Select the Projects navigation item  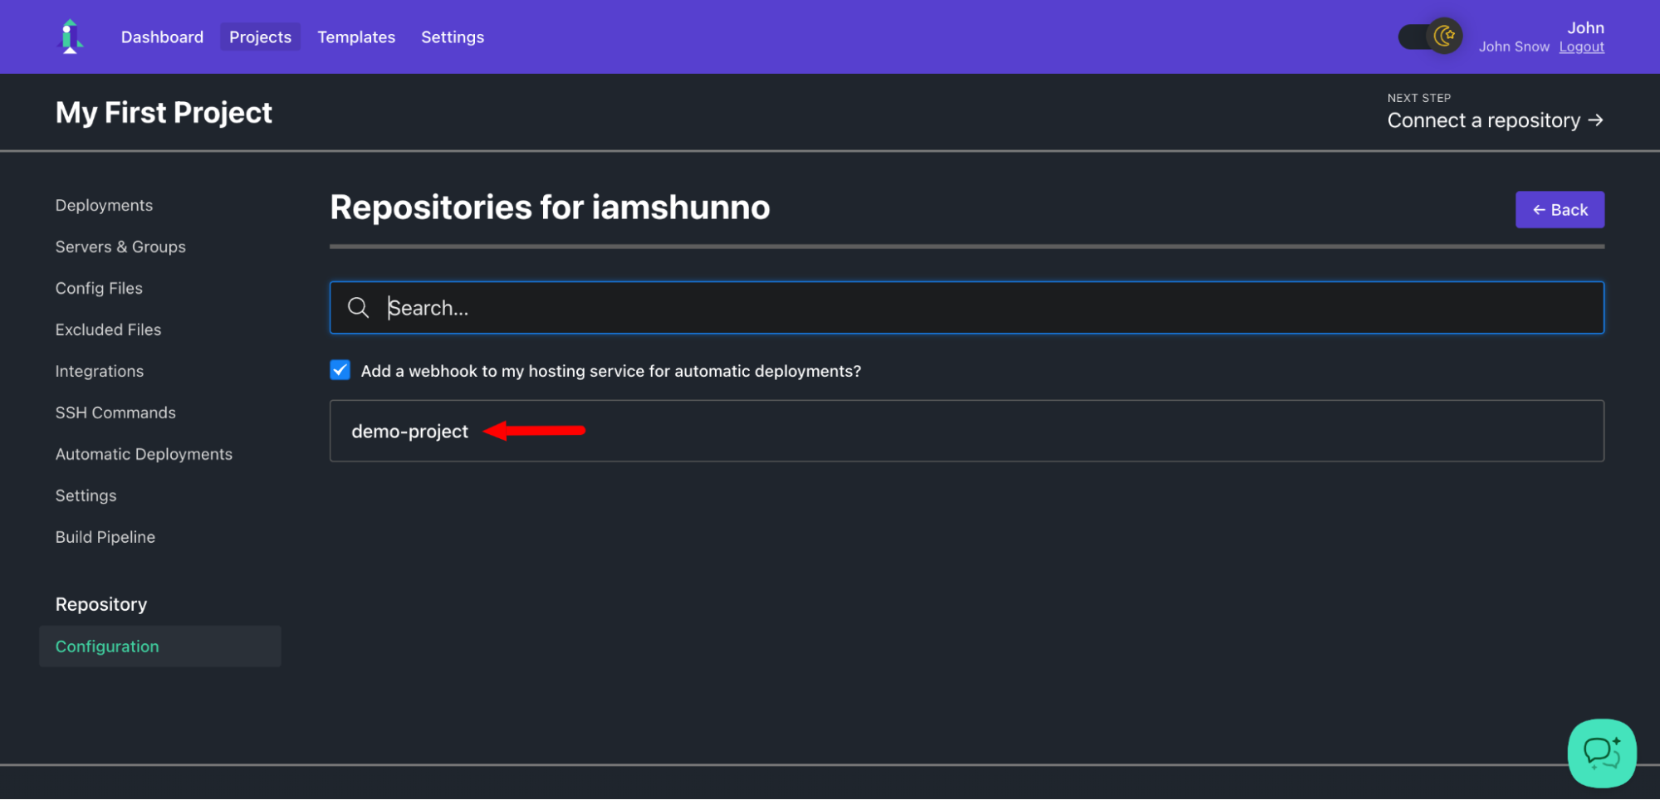(x=260, y=37)
